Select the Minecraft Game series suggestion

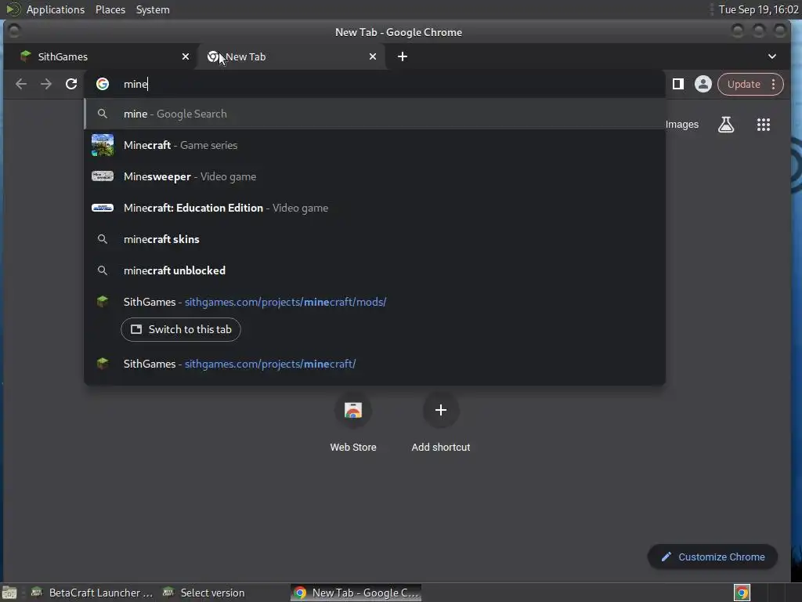pos(374,145)
